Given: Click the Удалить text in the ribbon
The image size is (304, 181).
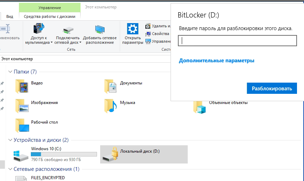Looking at the screenshot, I should [x=161, y=26].
